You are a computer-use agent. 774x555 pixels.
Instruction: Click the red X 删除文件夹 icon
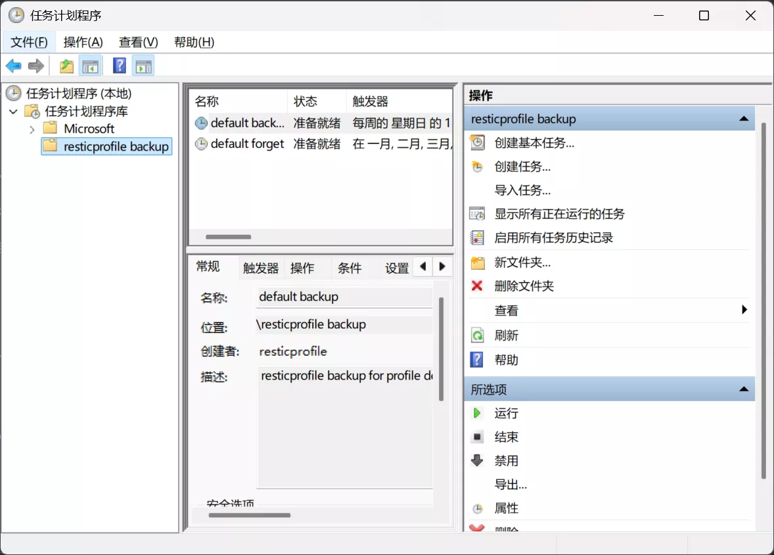pos(477,285)
